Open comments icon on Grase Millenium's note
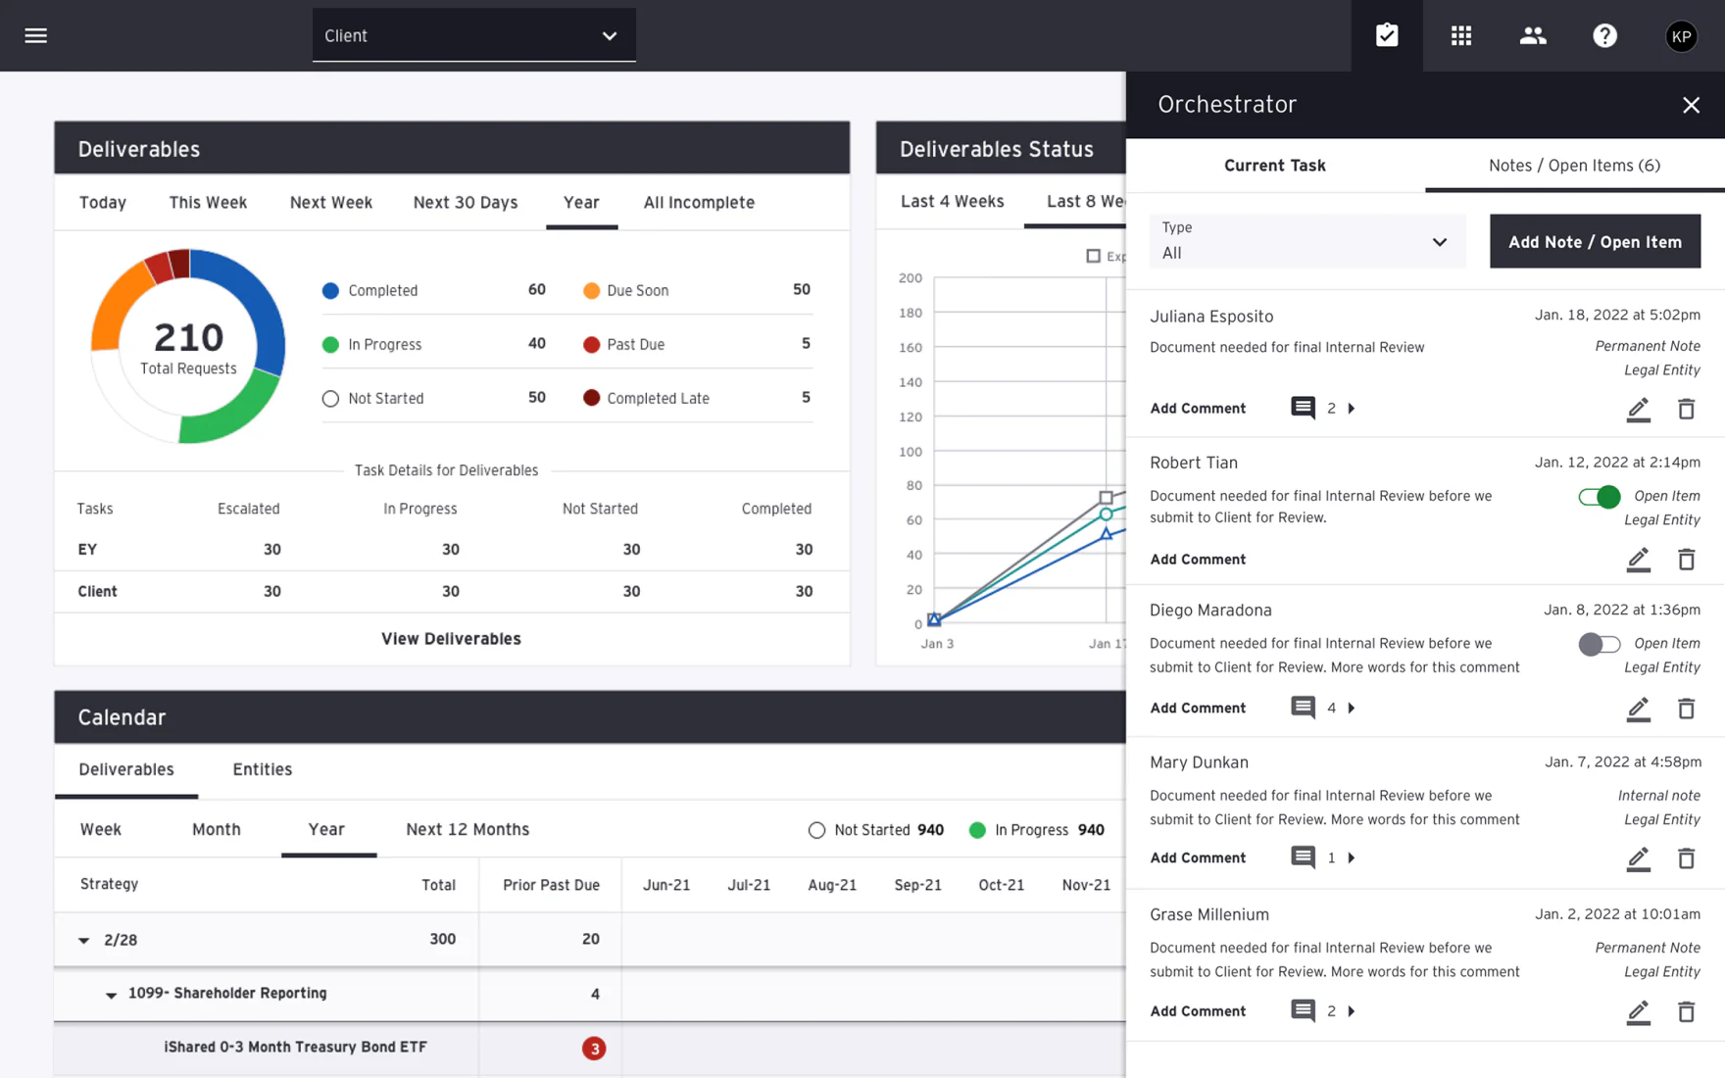The width and height of the screenshot is (1725, 1078). 1303,1010
